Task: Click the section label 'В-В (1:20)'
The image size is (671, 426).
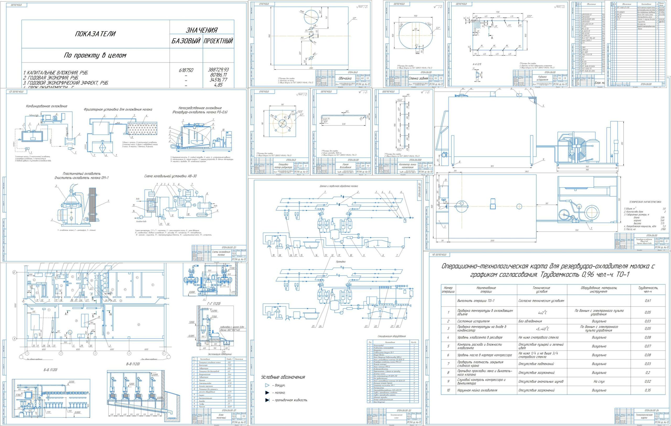Action: pyautogui.click(x=133, y=364)
